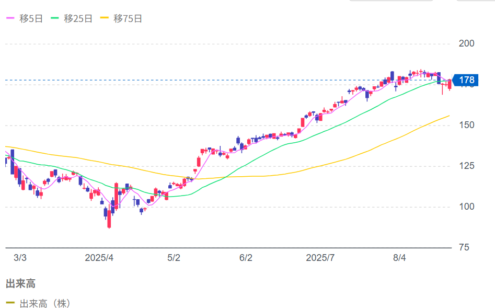The width and height of the screenshot is (495, 308).
Task: Click the olive 出来高 legend line marker
Action: pos(10,303)
